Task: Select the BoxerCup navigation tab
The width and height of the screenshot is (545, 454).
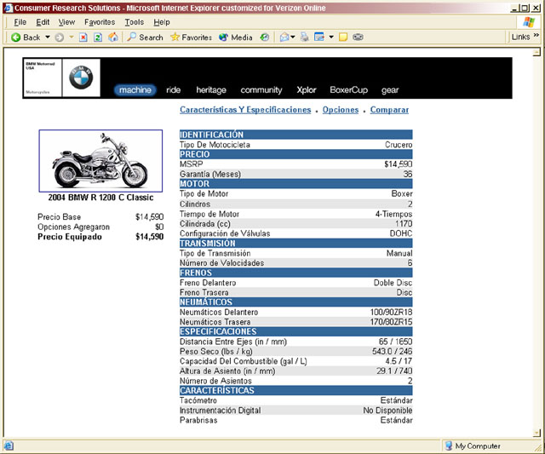Action: (x=348, y=90)
